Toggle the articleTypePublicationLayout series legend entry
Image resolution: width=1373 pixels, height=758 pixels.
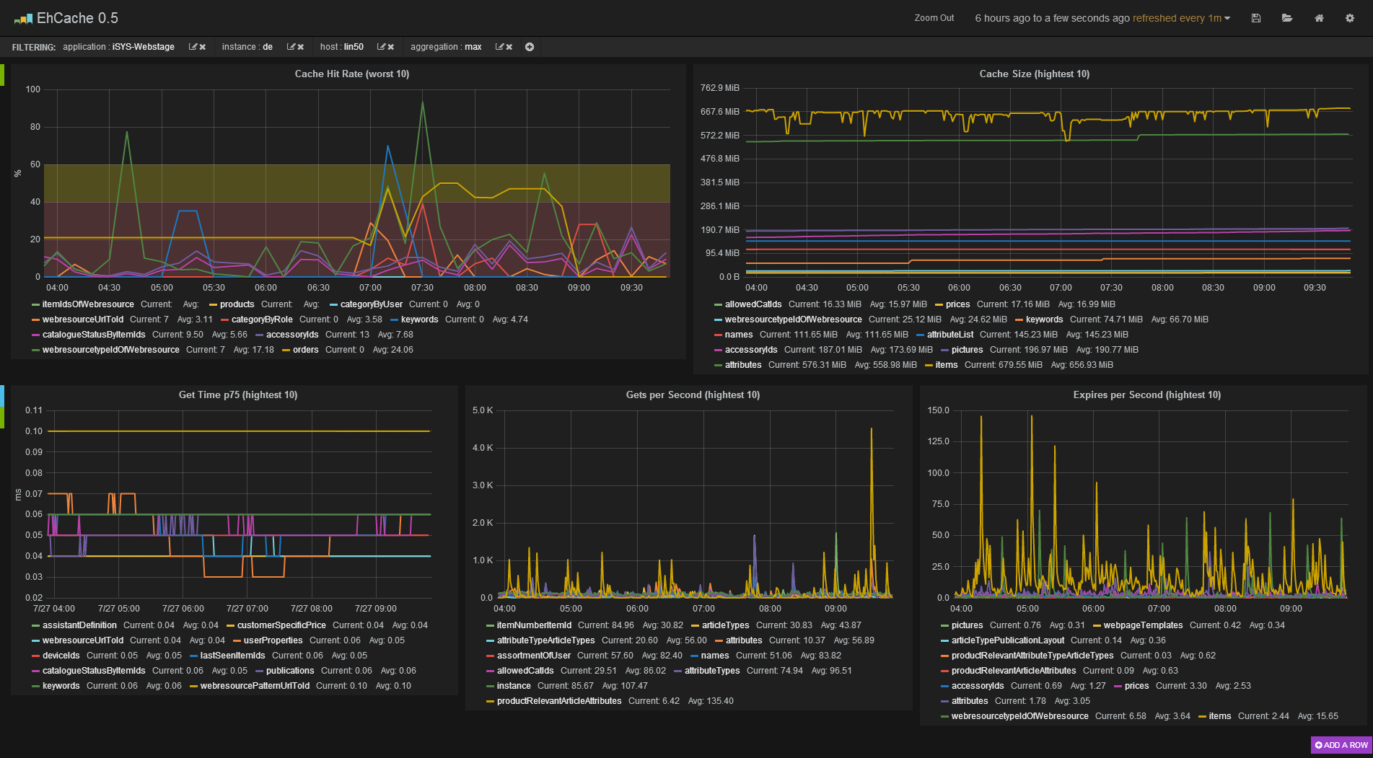tap(1008, 640)
